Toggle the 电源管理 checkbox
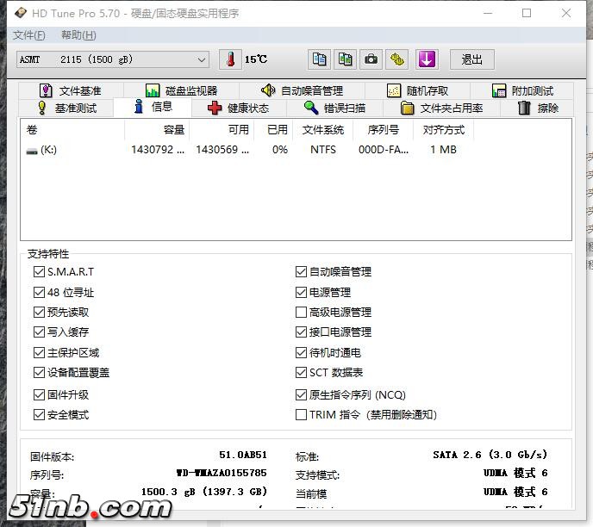The width and height of the screenshot is (593, 527). pyautogui.click(x=301, y=293)
